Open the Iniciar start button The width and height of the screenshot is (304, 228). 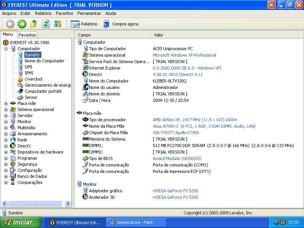(21, 222)
